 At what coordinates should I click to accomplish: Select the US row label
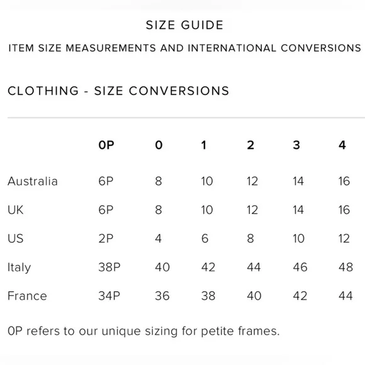(15, 239)
